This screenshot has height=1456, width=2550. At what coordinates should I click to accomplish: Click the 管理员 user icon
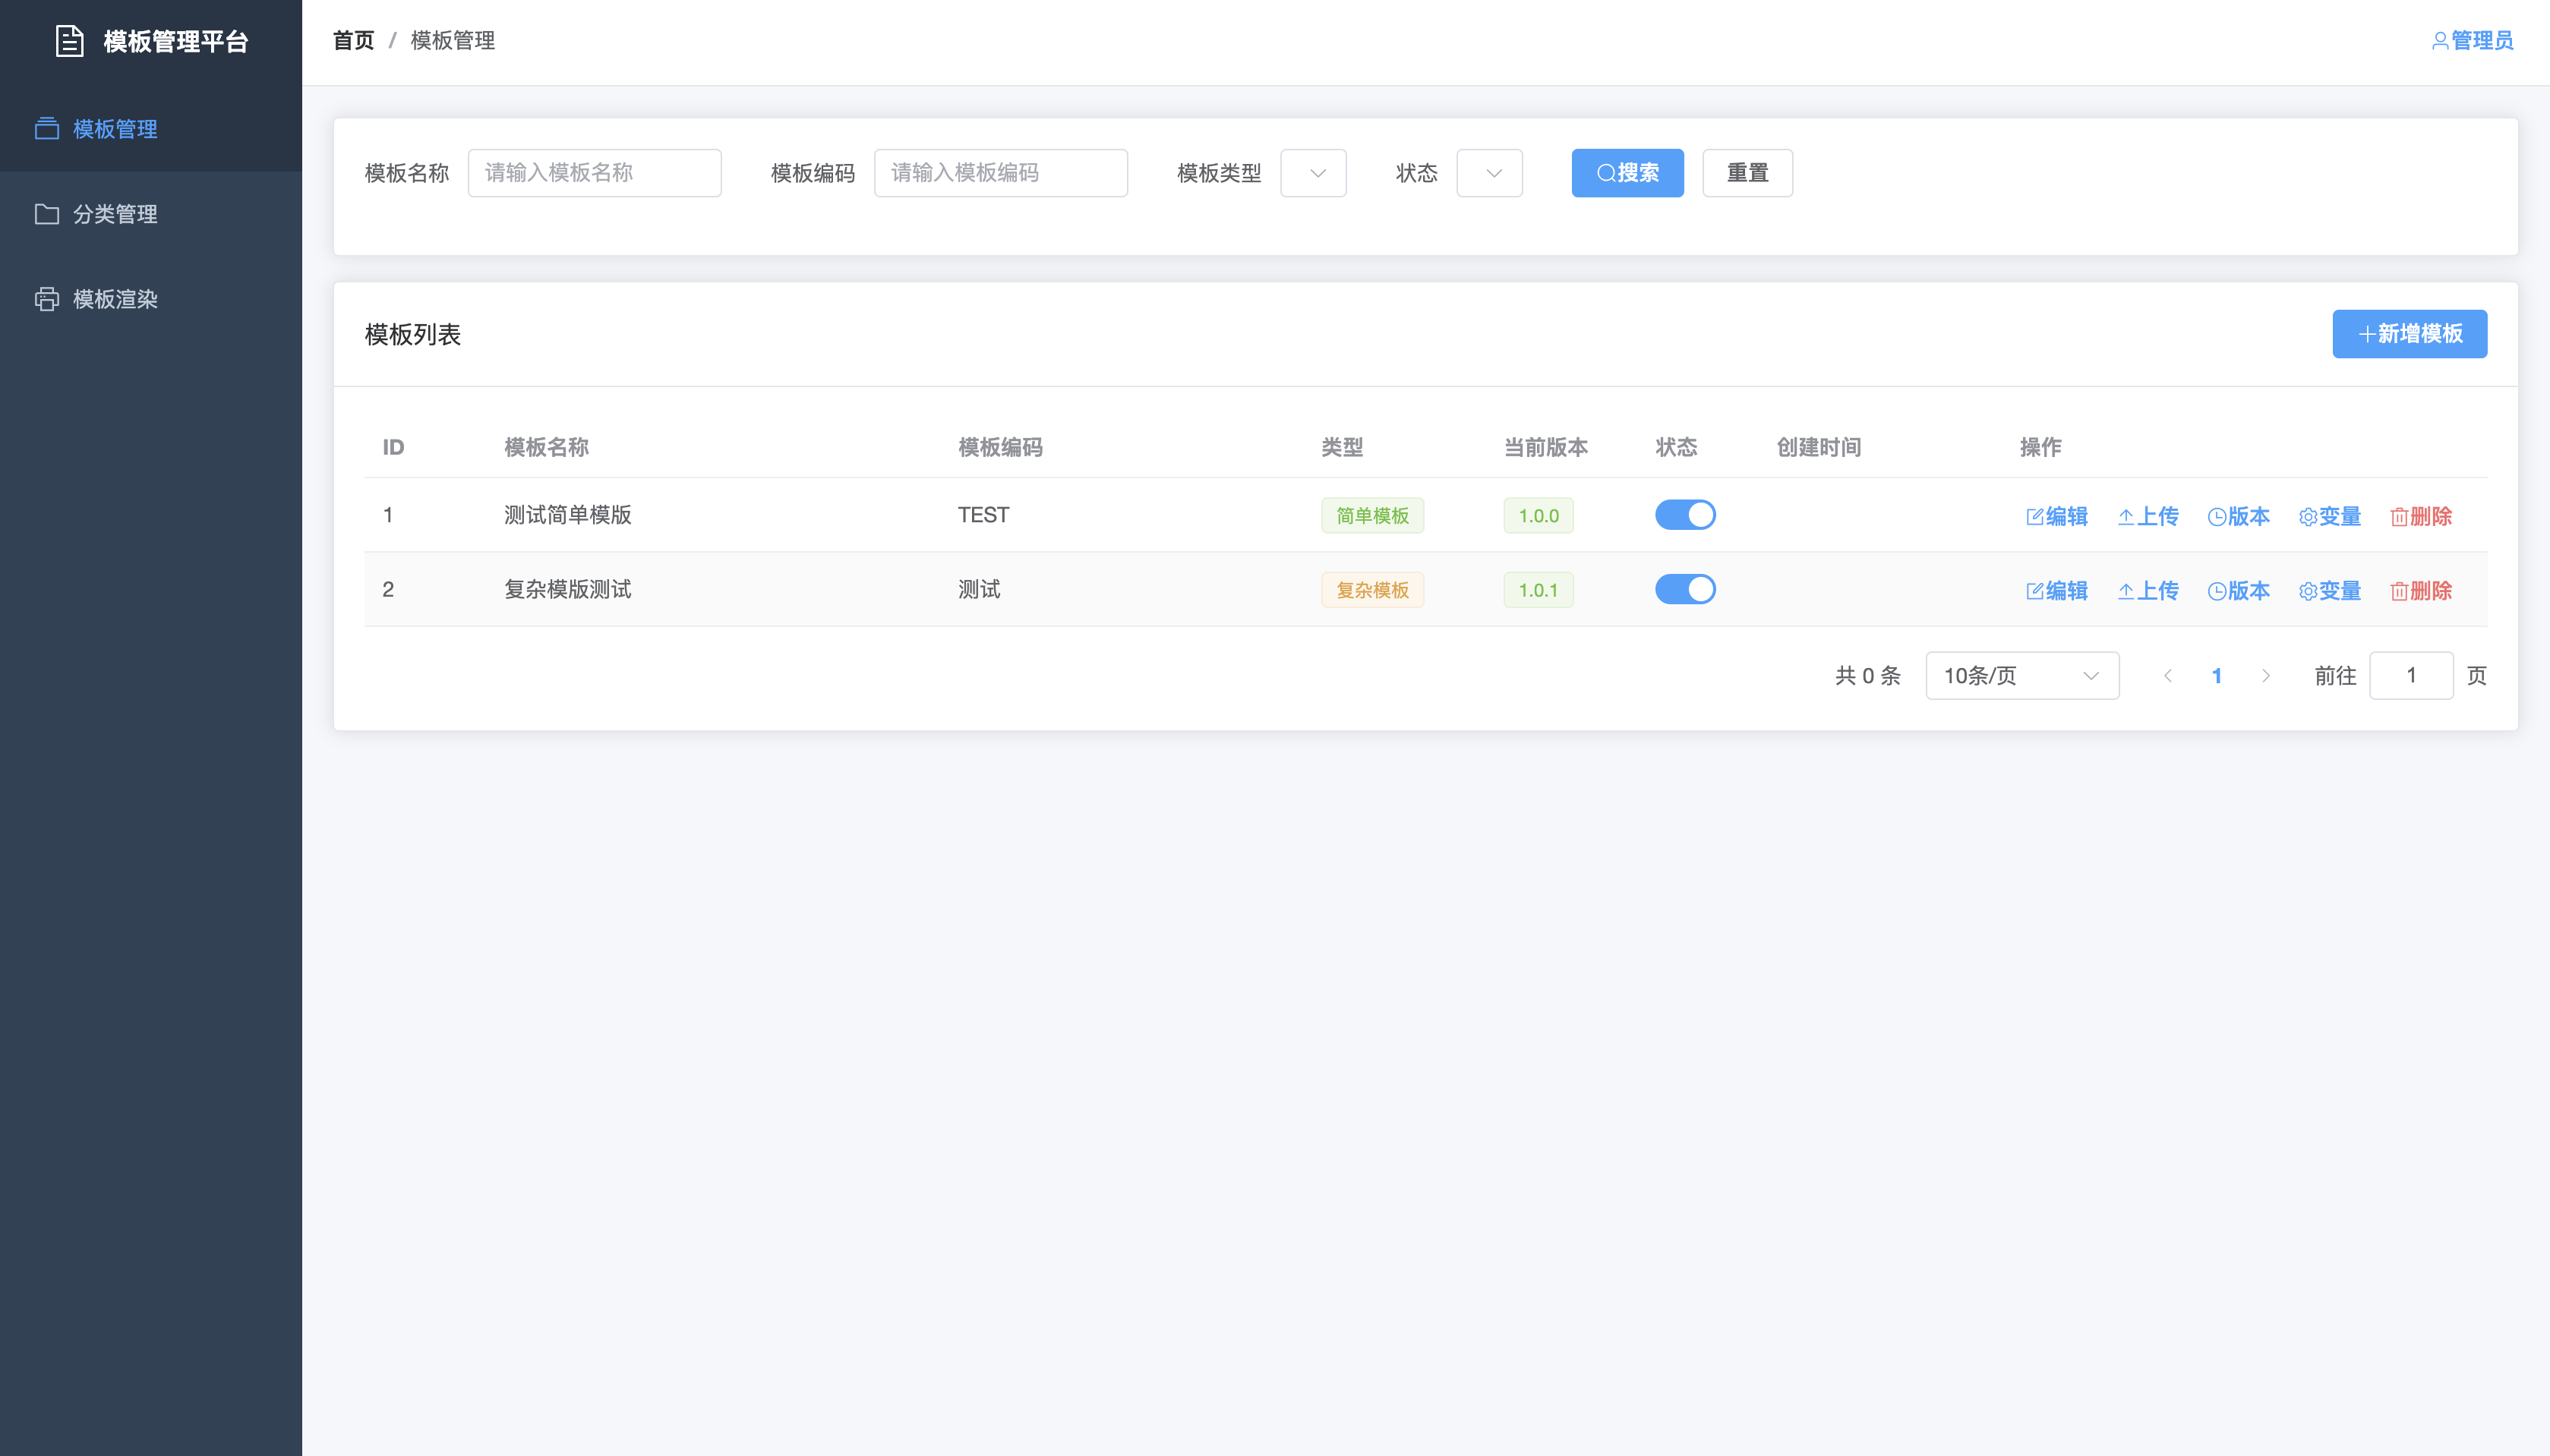(x=2440, y=41)
